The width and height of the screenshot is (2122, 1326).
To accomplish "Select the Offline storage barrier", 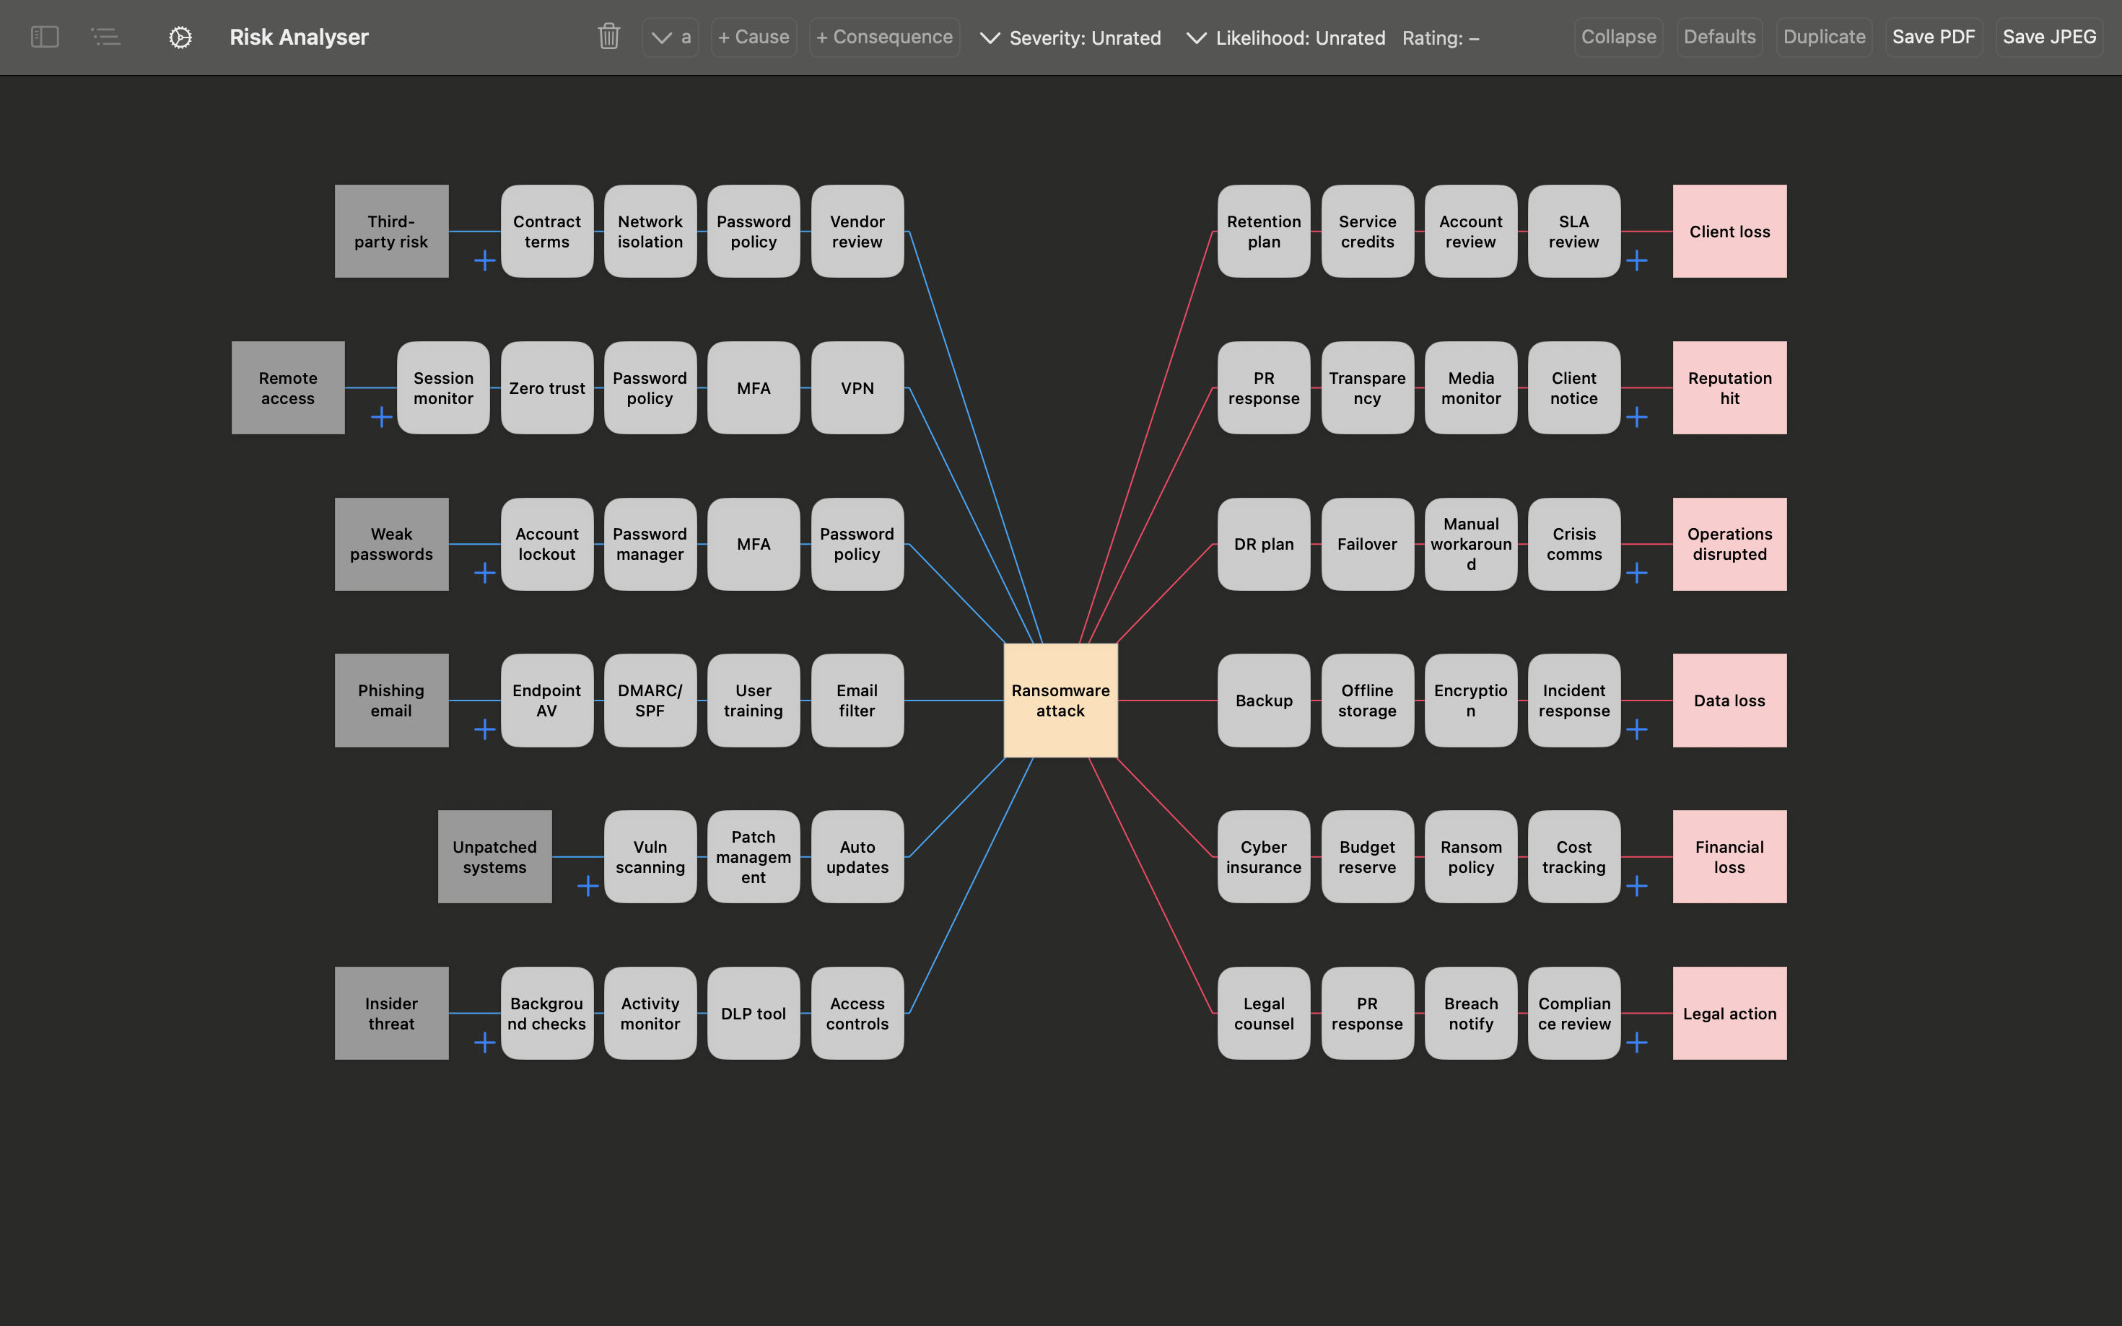I will [x=1368, y=700].
